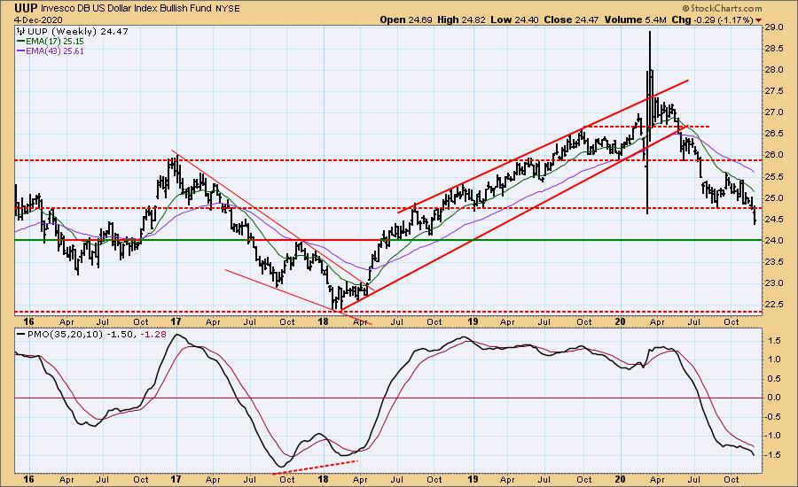Click the EMA(43) 25.61 legend text
Image resolution: width=798 pixels, height=487 pixels.
point(55,51)
